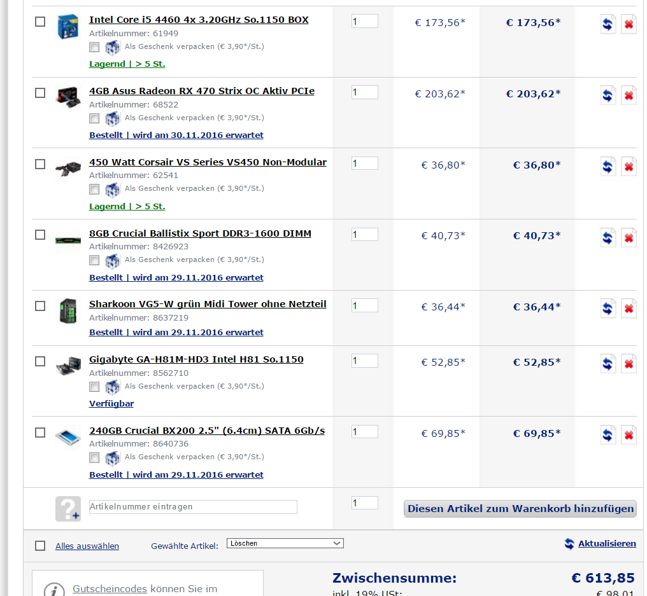Delete the Crucial Ballistix Sport RAM item
647x596 pixels.
pyautogui.click(x=629, y=238)
